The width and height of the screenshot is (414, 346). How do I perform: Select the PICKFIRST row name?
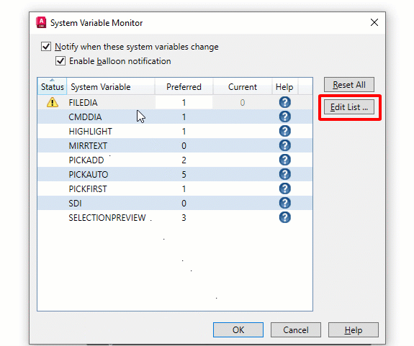(88, 188)
